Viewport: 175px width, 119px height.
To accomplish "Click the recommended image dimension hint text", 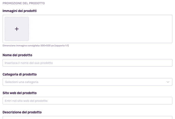I will [x=36, y=45].
